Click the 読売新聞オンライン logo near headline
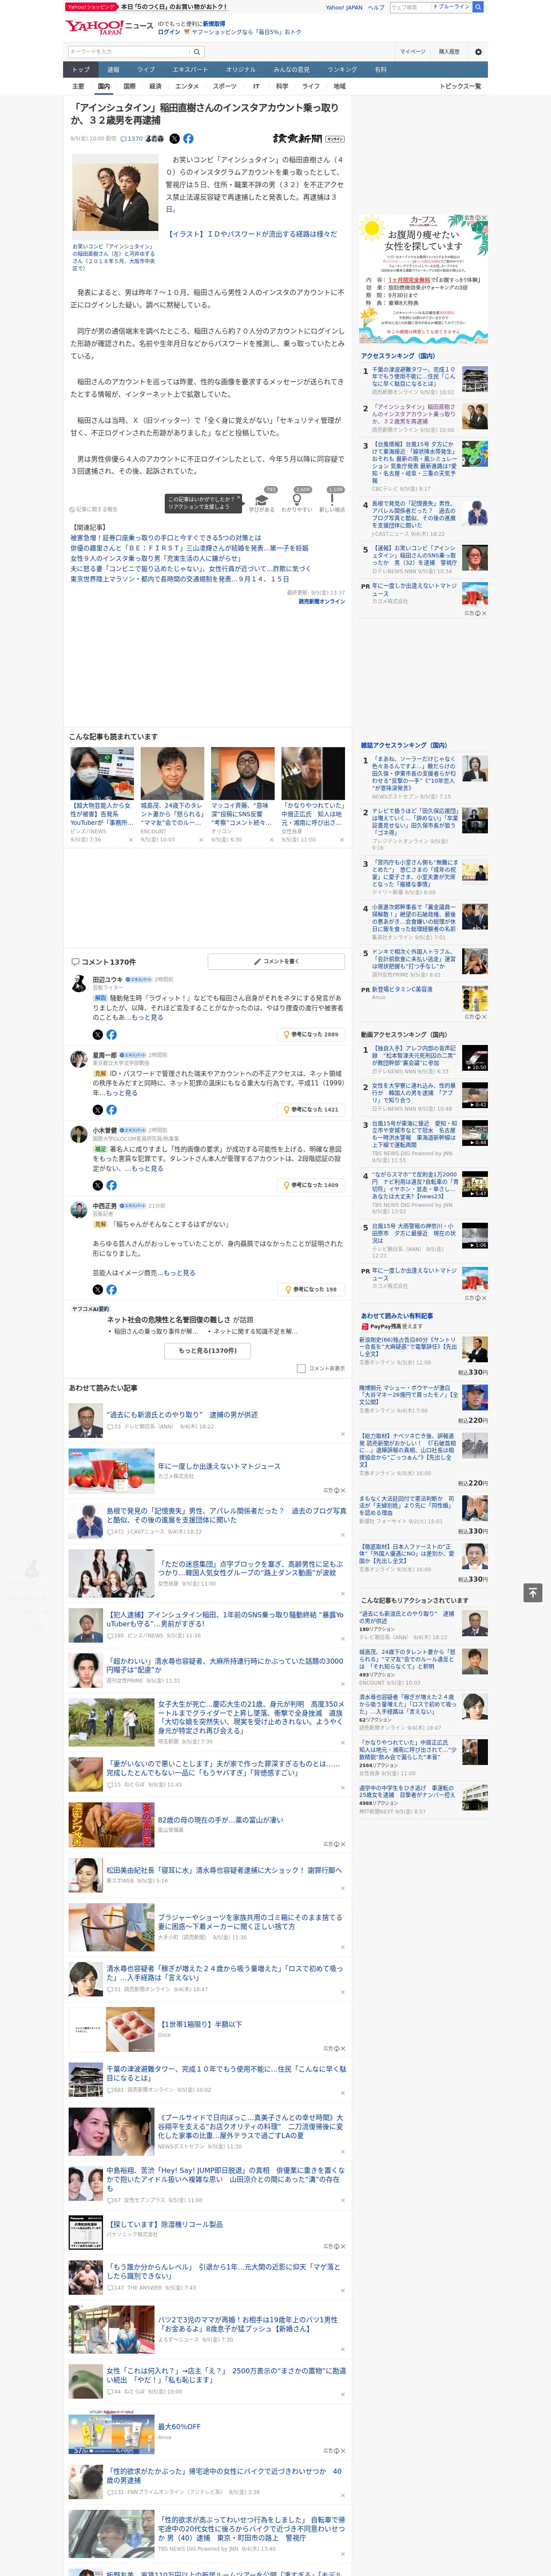Viewport: 551px width, 2576px height. point(308,139)
